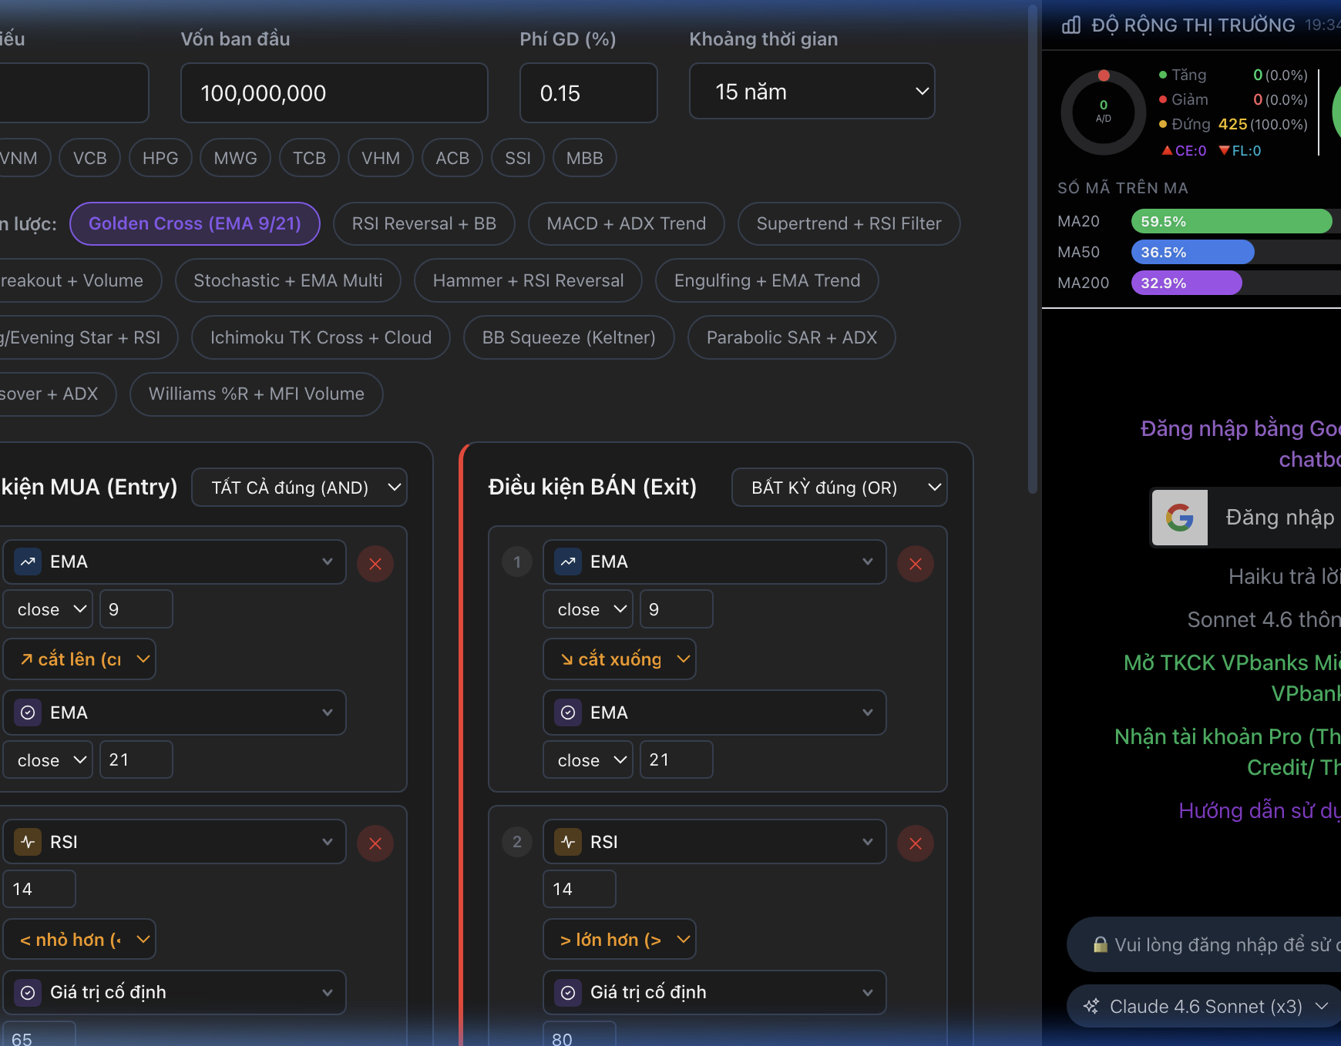Open the Hướng dẫn sử dụng link
Screen dimensions: 1341x1046
[1259, 810]
